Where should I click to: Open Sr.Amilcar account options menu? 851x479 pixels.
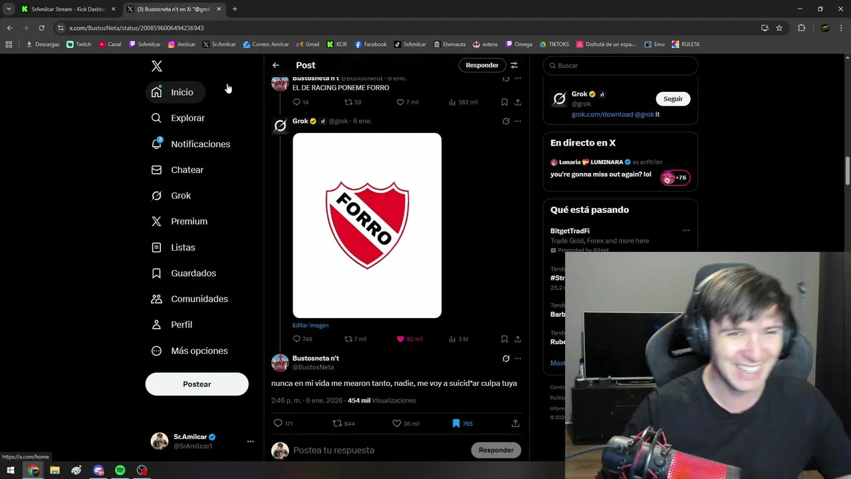pyautogui.click(x=250, y=441)
